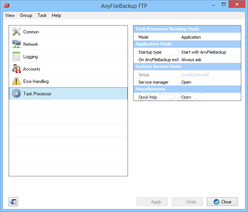Click the 'Quick help' property name
The width and height of the screenshot is (248, 212).
click(148, 97)
